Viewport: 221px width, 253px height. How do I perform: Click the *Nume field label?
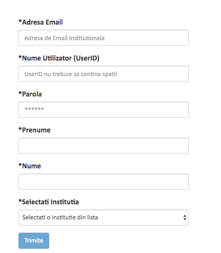click(30, 166)
